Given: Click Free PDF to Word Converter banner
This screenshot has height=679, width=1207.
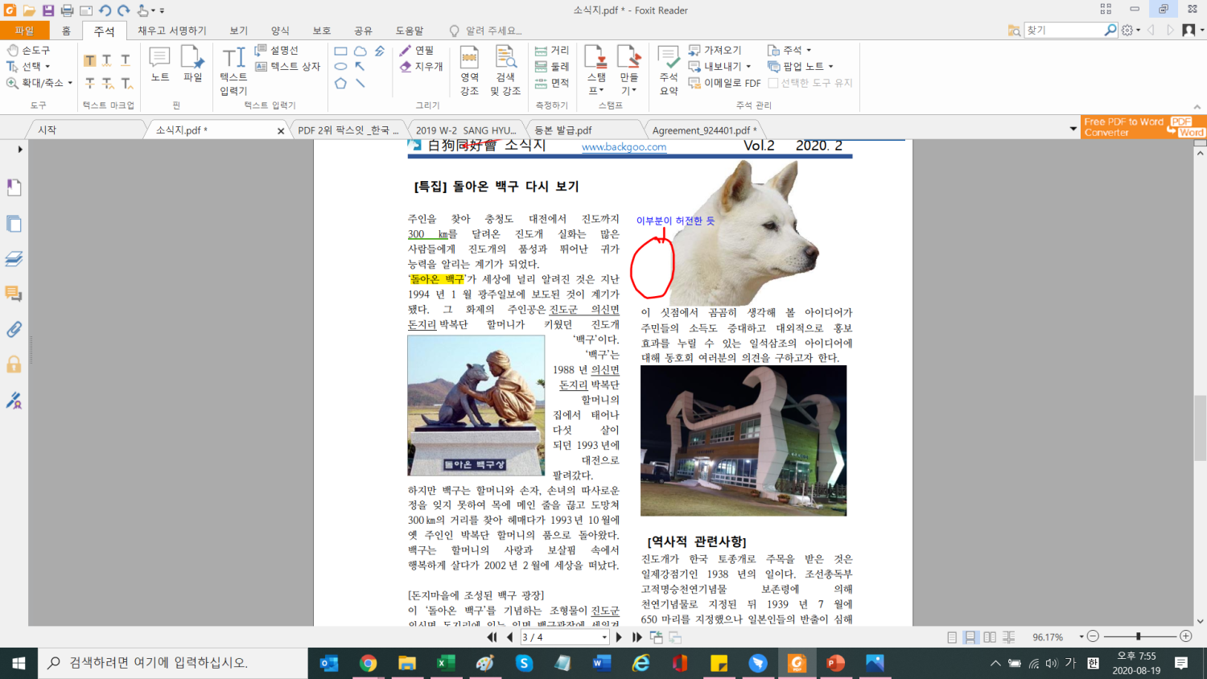Looking at the screenshot, I should coord(1143,127).
